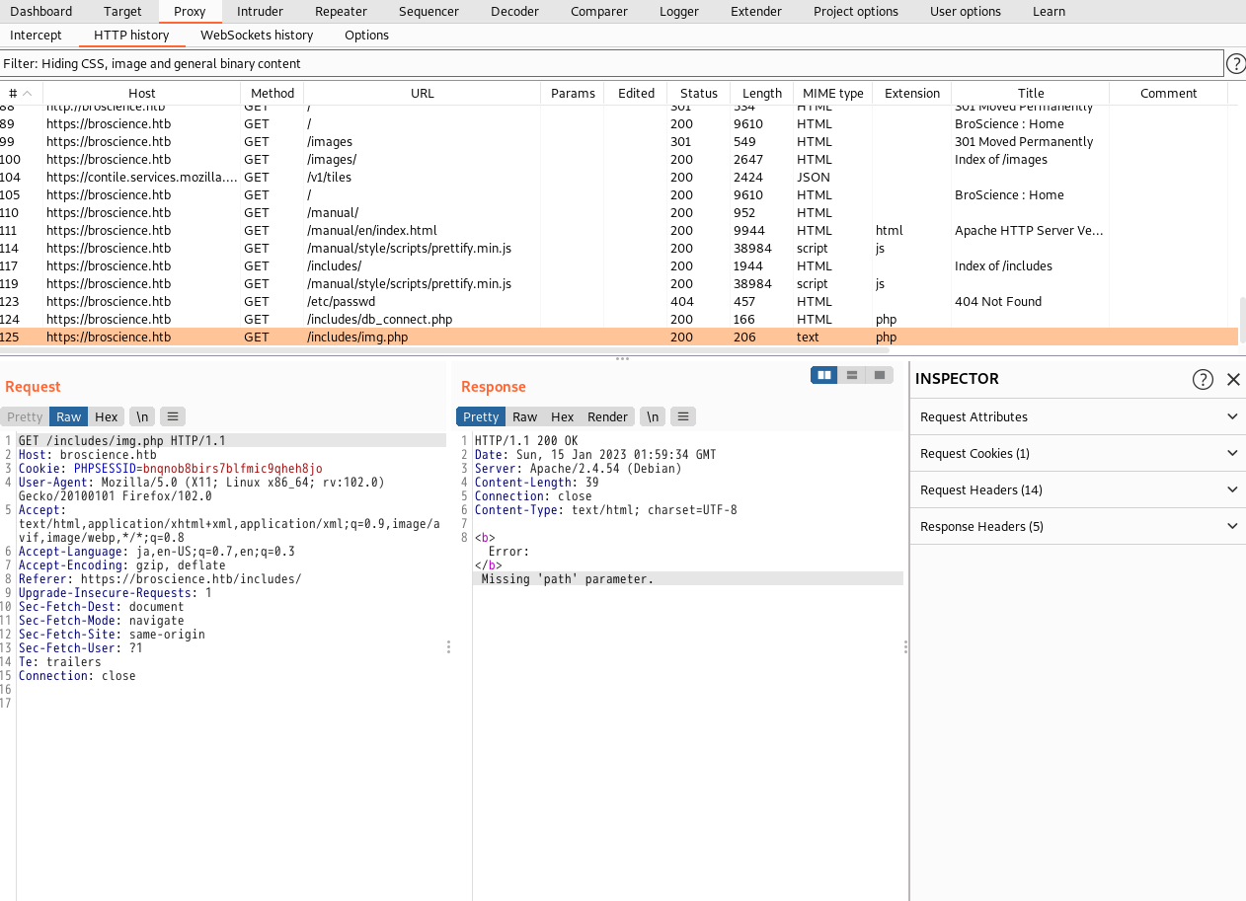Sort the history by Extension column

tap(911, 93)
